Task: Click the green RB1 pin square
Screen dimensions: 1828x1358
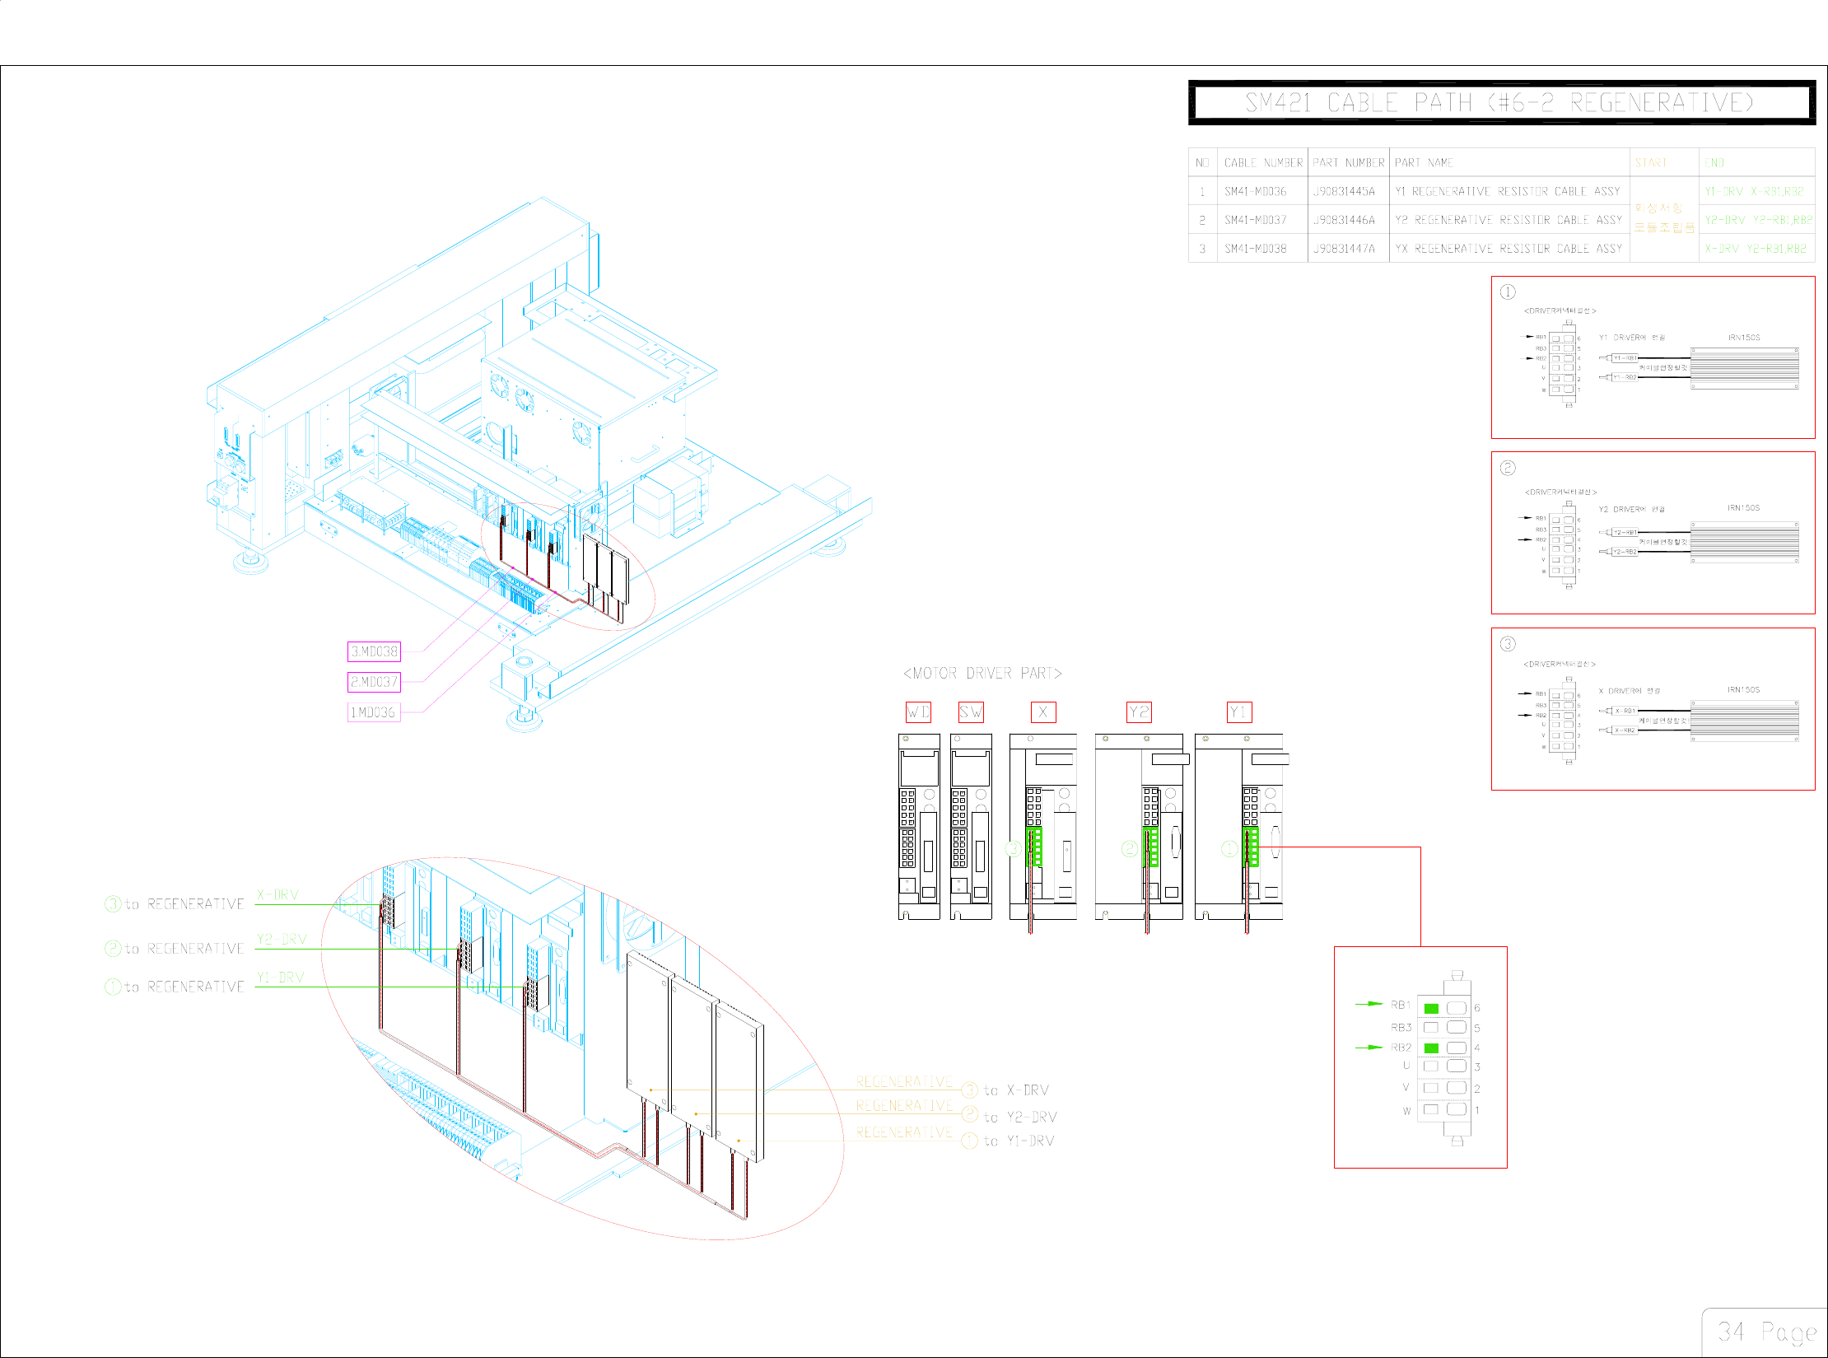Action: pyautogui.click(x=1431, y=1008)
